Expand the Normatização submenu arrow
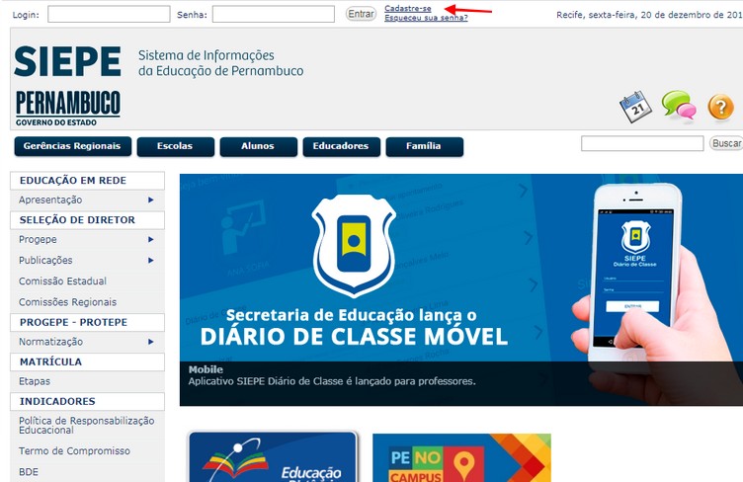 151,342
